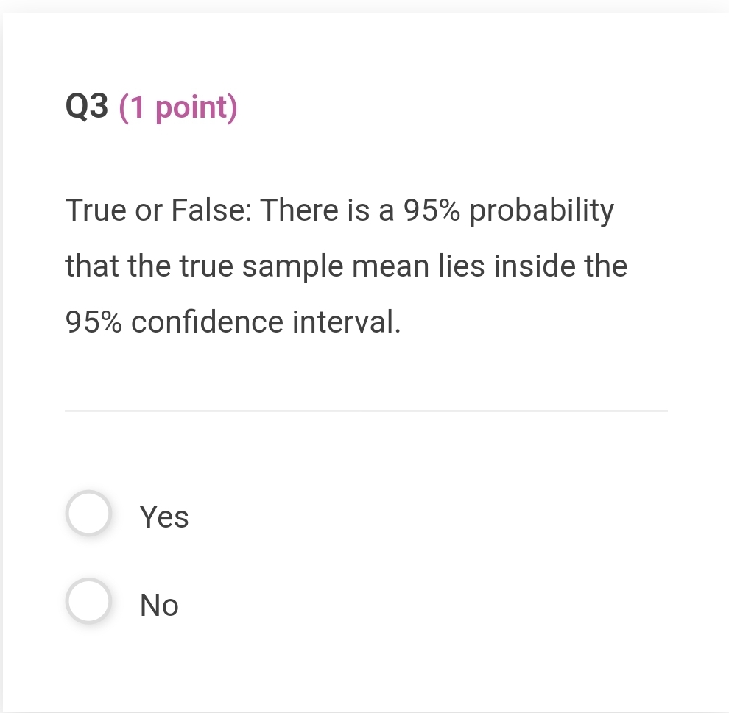Click the word "interval." ending the question
729x713 pixels.
point(347,322)
